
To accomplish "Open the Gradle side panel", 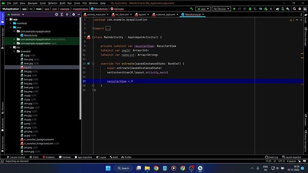I will [306, 18].
